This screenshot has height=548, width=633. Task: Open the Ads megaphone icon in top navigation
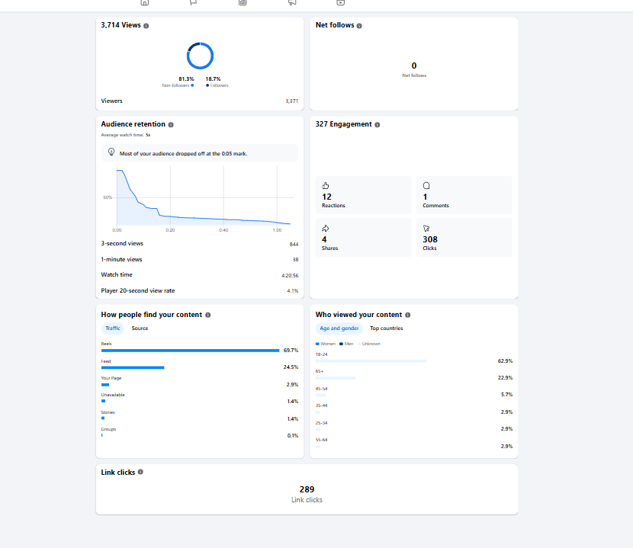coord(292,2)
